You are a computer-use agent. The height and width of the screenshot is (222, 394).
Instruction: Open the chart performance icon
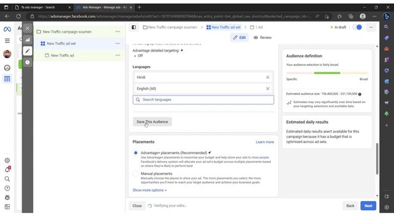(28, 39)
